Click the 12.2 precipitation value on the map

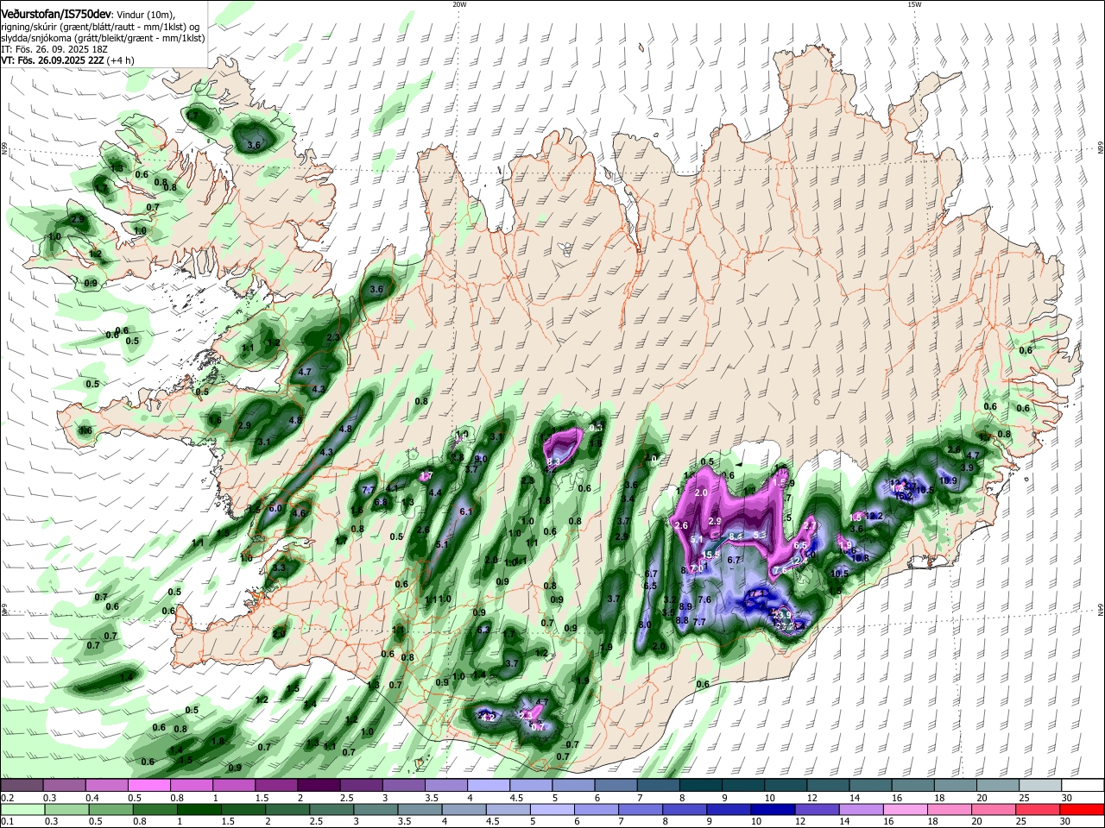(x=875, y=516)
